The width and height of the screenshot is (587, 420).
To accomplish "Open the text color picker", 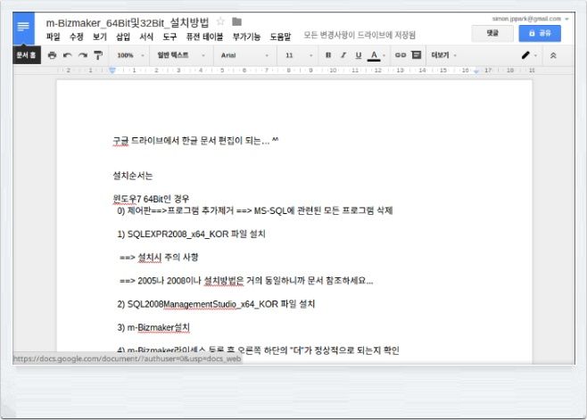I will coord(376,55).
